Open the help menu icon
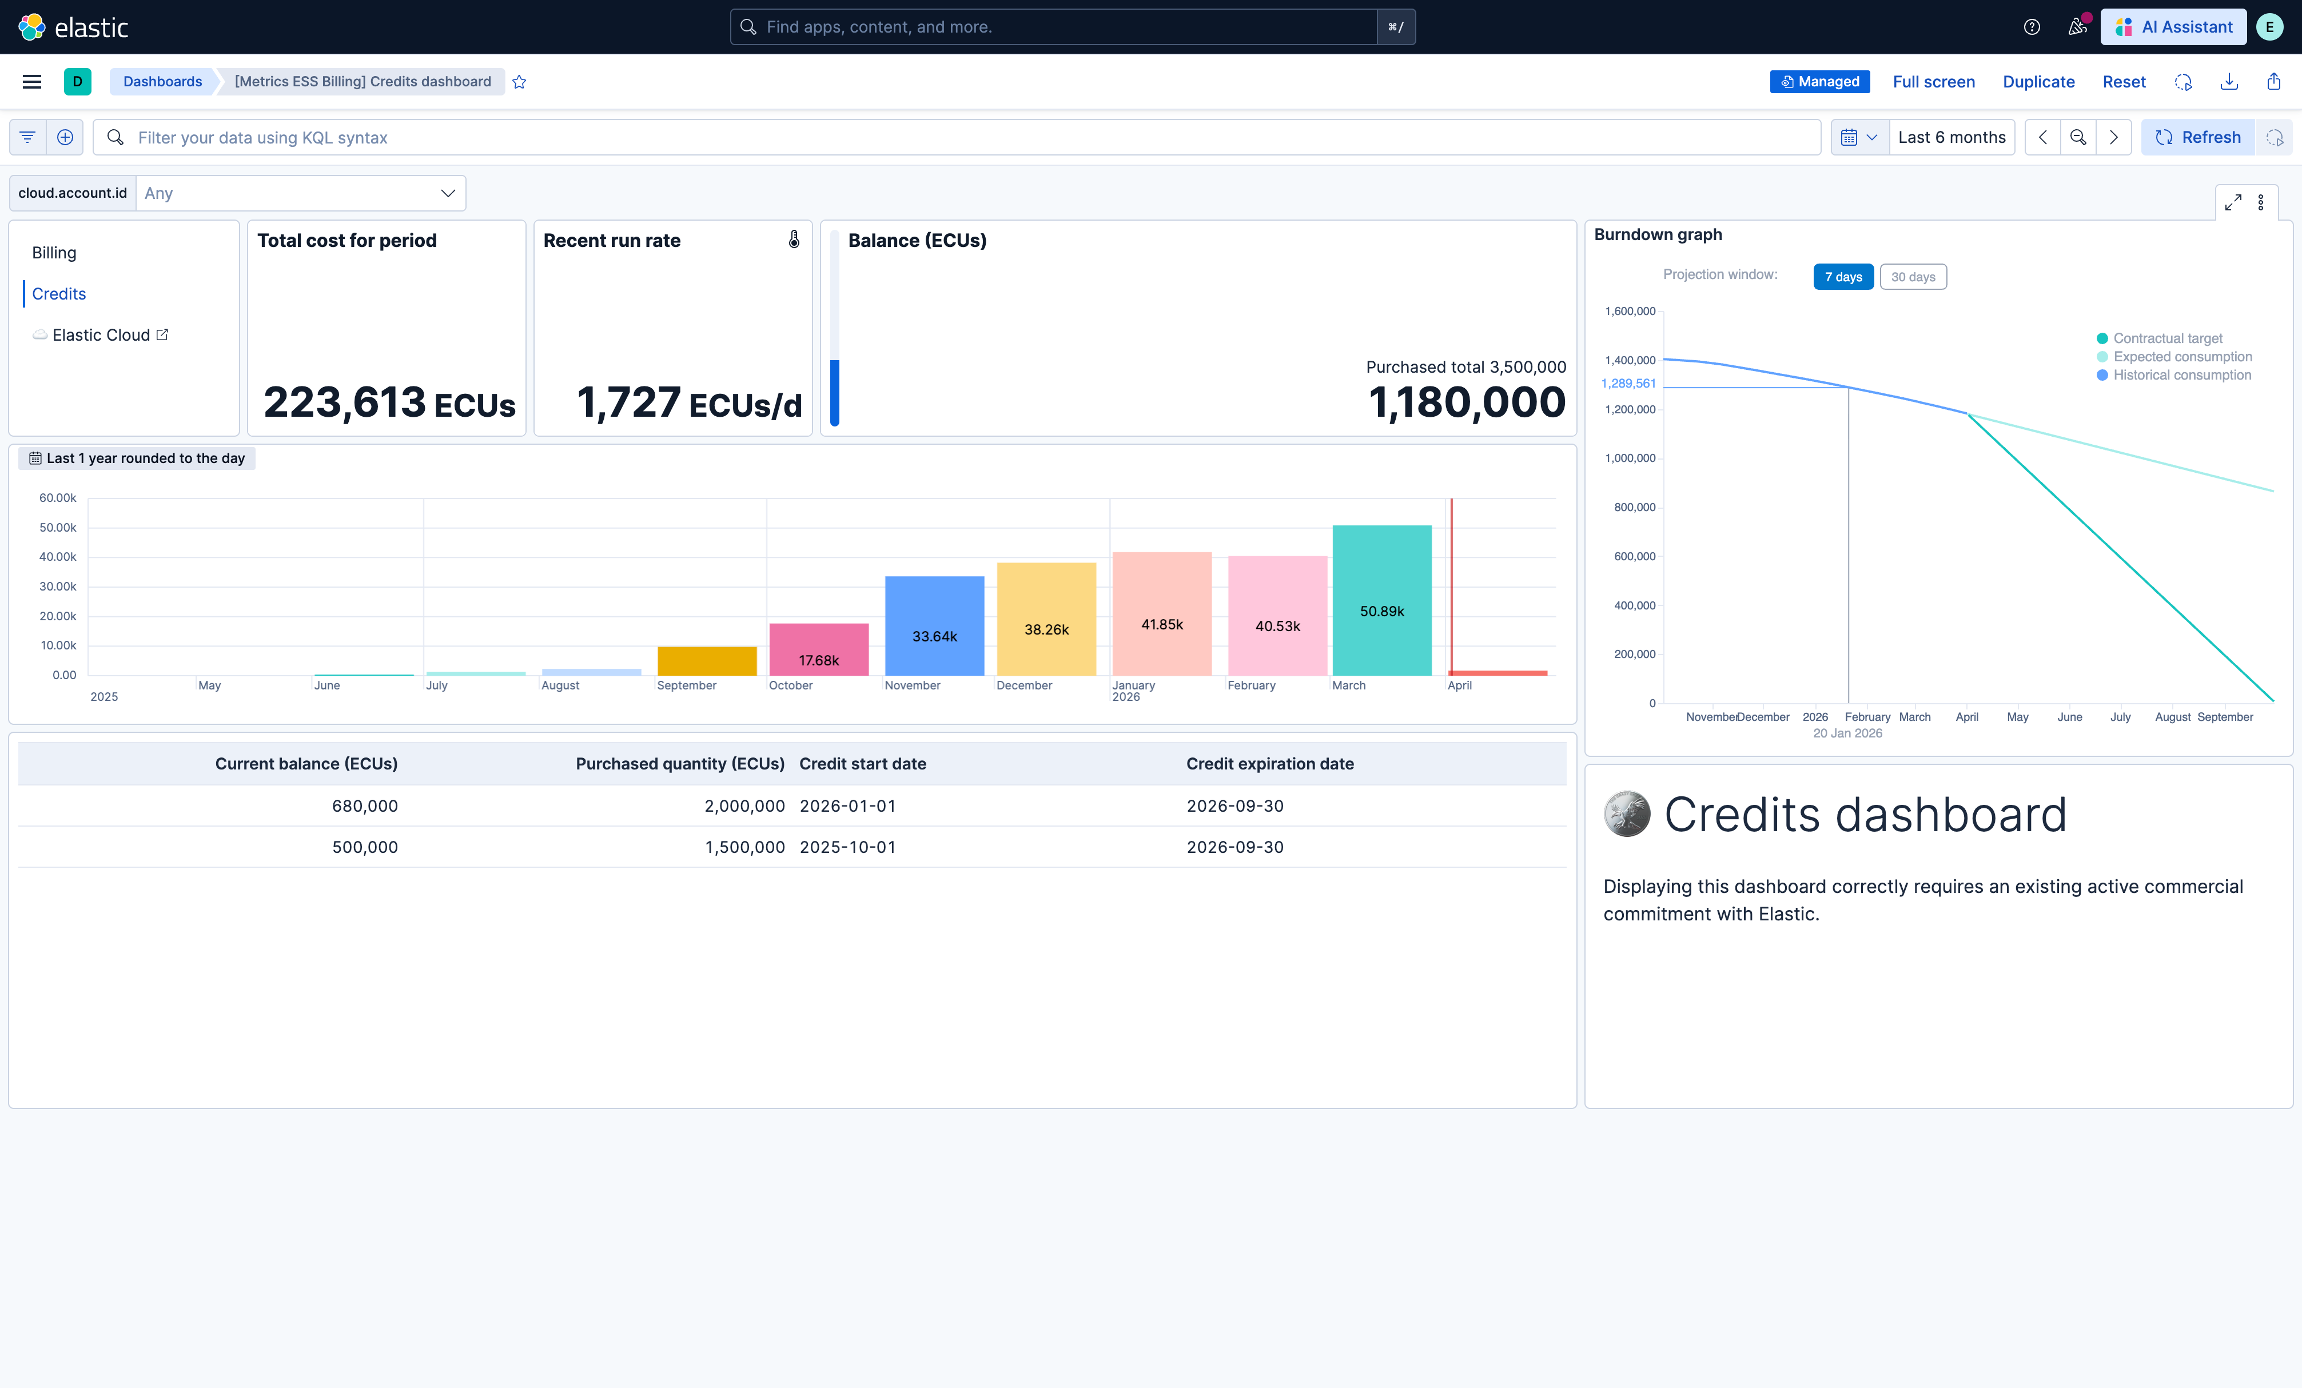The width and height of the screenshot is (2302, 1388). (x=2031, y=27)
